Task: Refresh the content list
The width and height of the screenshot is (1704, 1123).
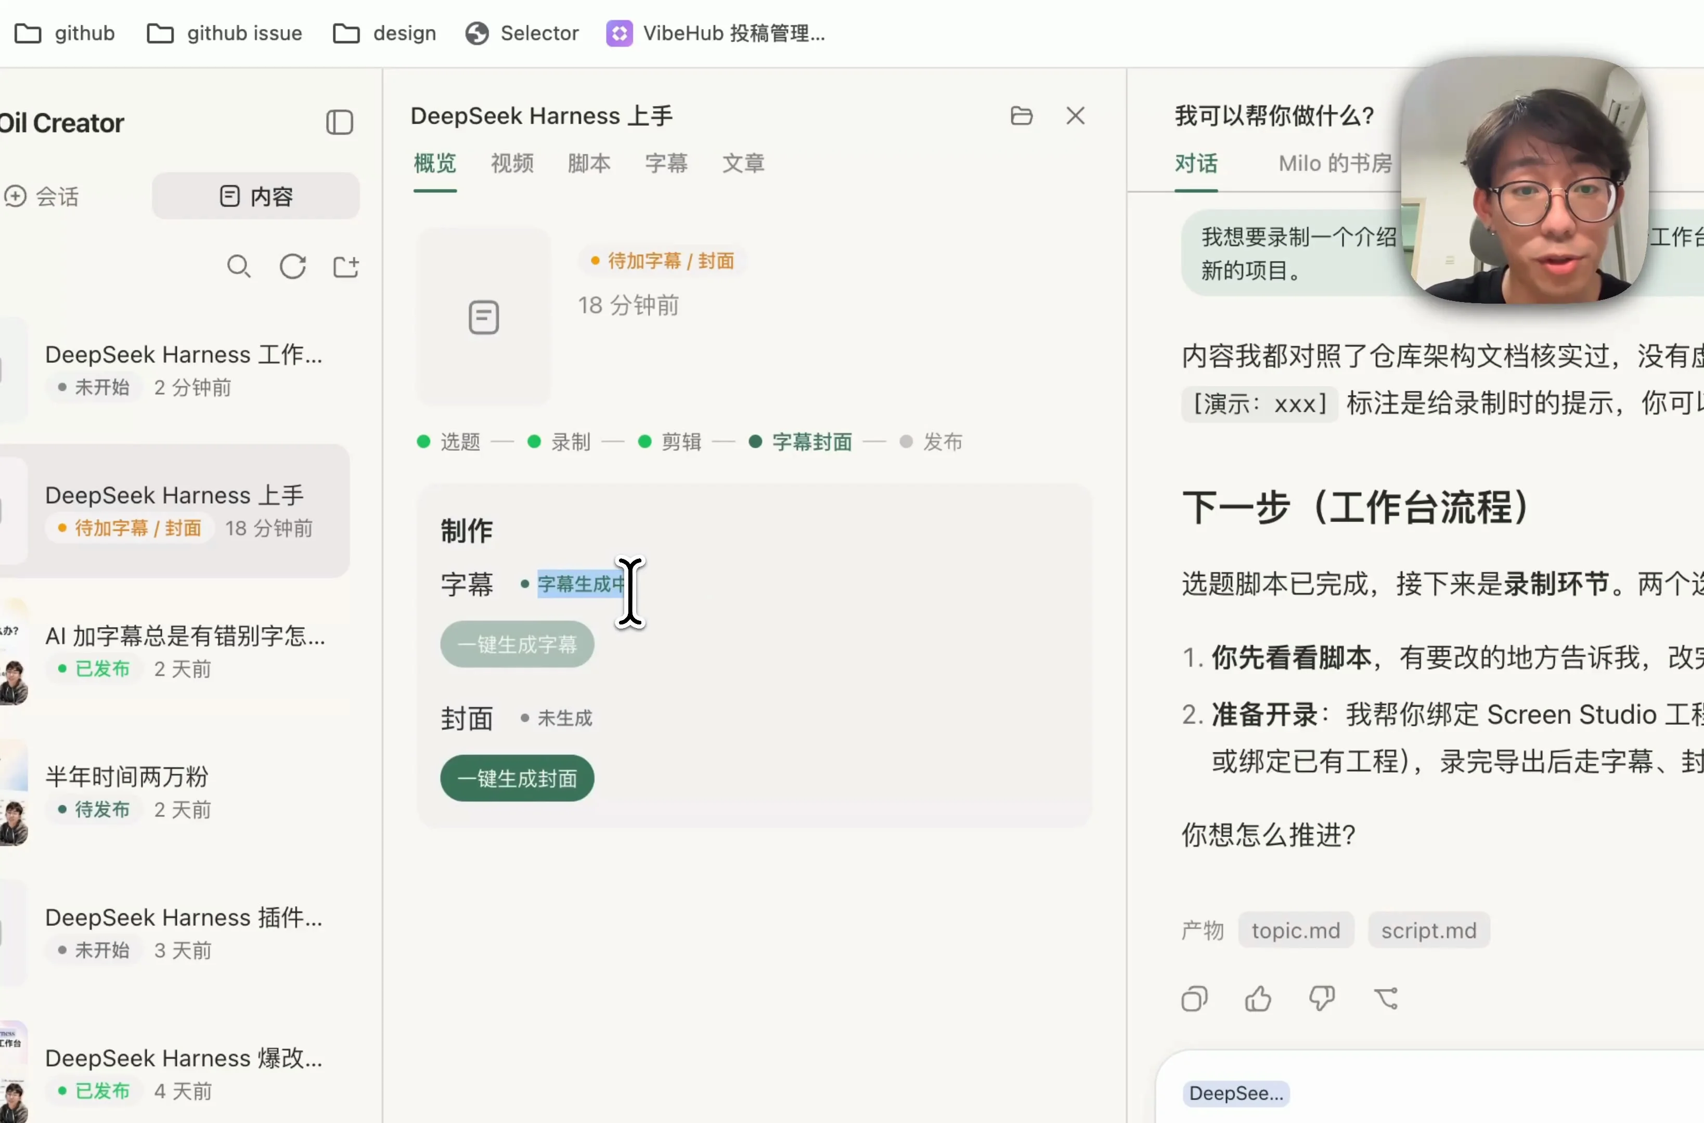Action: click(x=292, y=266)
